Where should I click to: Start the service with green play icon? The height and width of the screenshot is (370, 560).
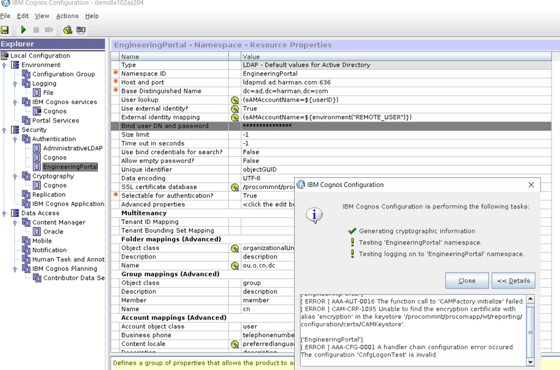(x=24, y=30)
